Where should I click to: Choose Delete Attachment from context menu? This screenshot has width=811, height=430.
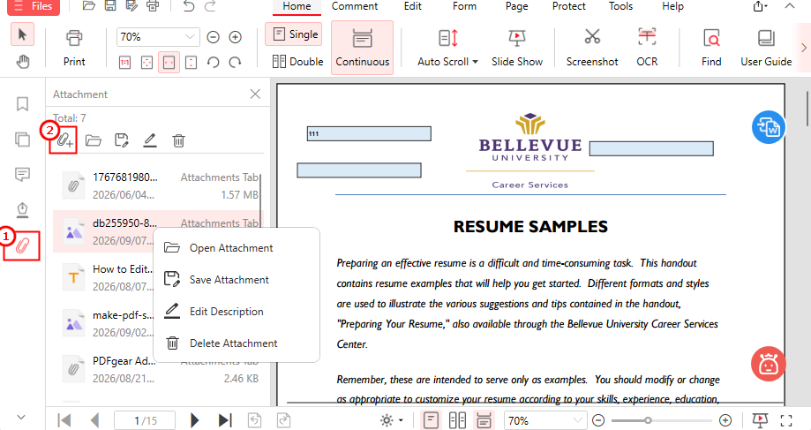pos(237,343)
